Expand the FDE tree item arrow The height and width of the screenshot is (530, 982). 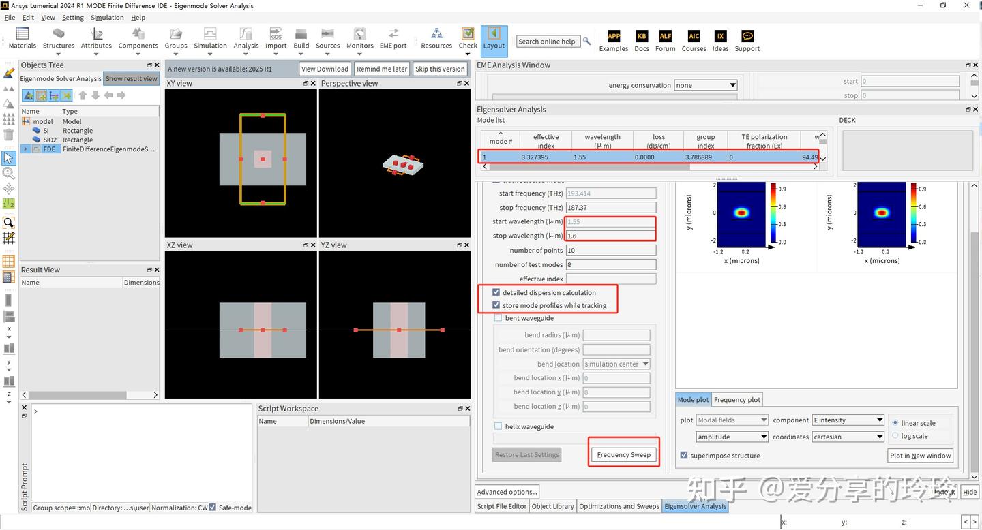point(26,149)
